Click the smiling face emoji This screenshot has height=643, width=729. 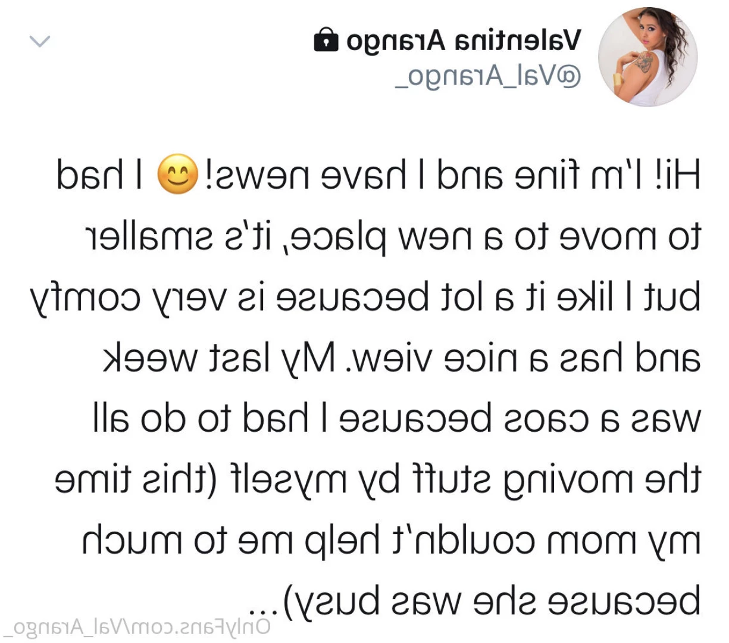176,174
